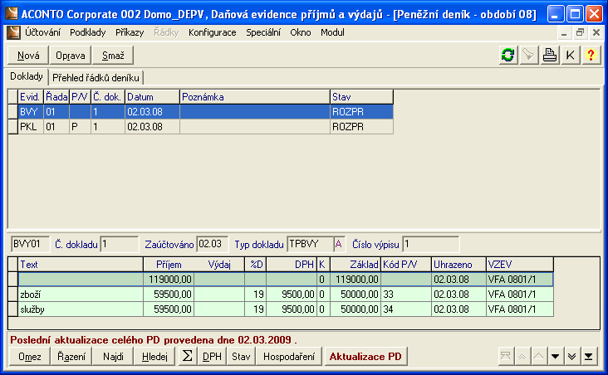Screen dimensions: 608x375
Task: Click the Řazení button
Action: (x=71, y=357)
